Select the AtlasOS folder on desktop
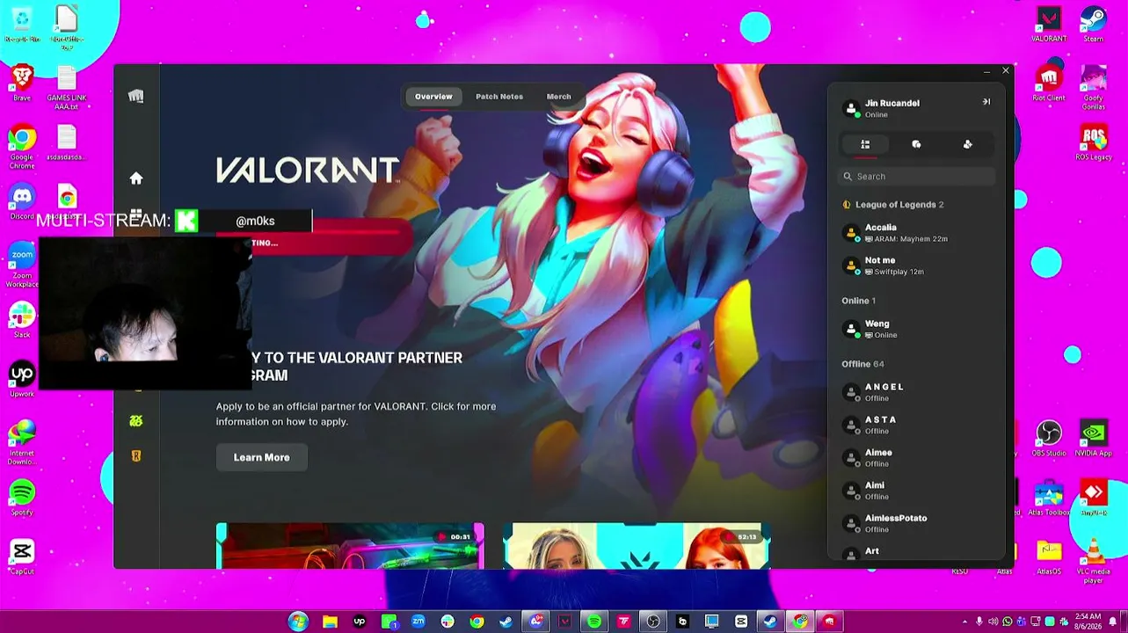 click(x=1049, y=557)
